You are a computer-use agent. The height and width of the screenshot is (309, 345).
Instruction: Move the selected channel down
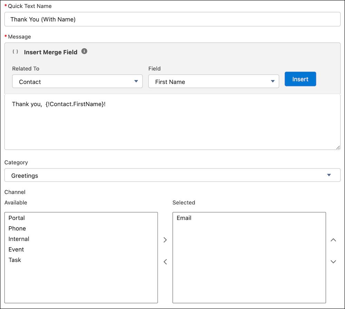pyautogui.click(x=333, y=262)
